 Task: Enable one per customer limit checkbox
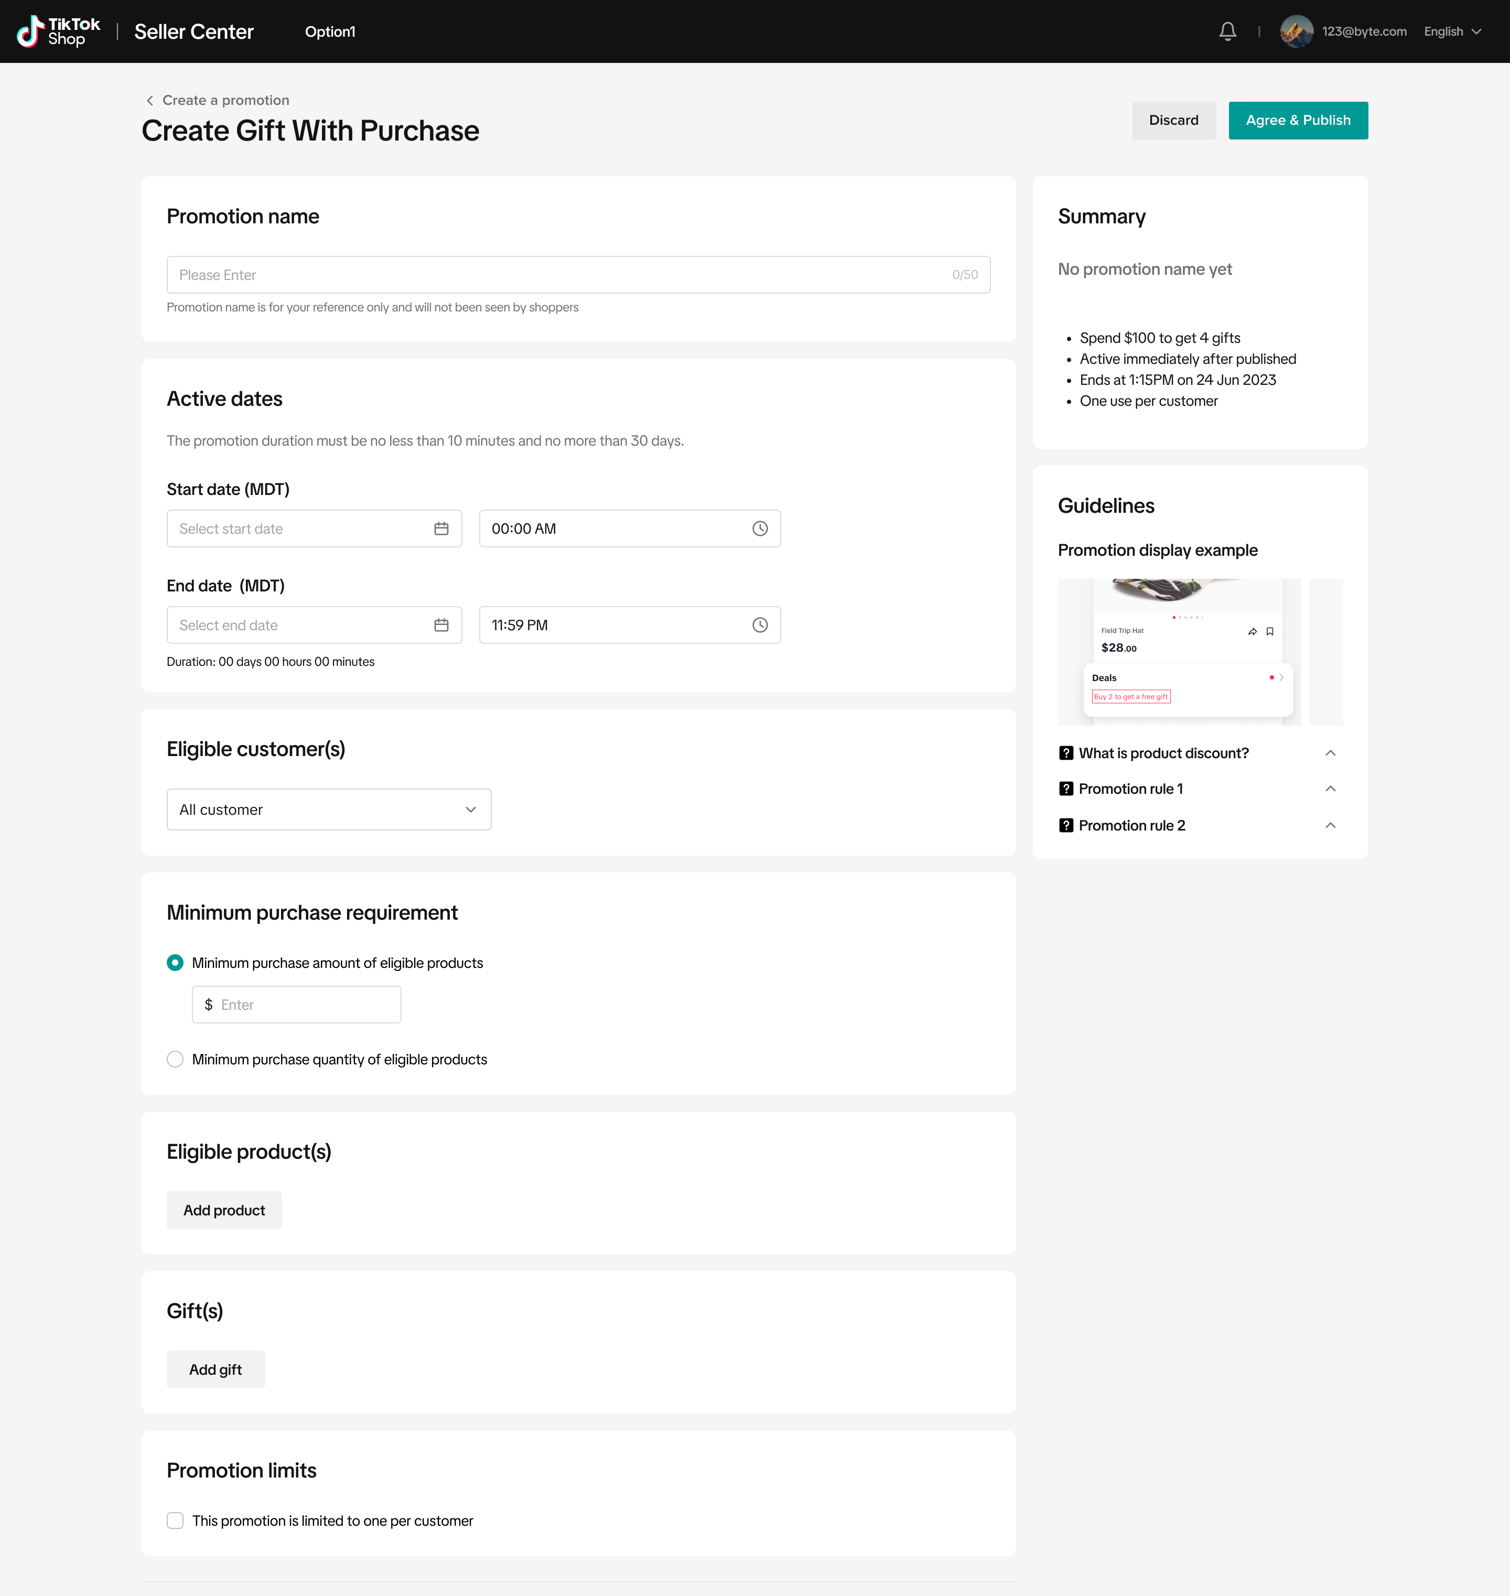tap(175, 1520)
